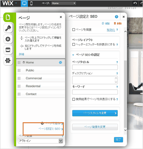Click the キーワード input field

coord(95,92)
